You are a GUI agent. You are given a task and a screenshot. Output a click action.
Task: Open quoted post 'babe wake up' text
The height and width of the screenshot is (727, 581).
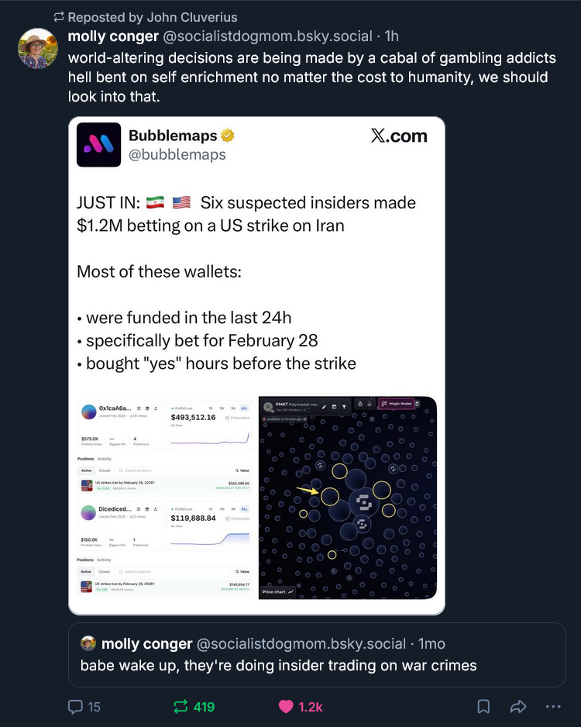278,665
